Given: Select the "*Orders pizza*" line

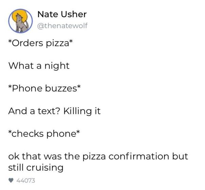Looking at the screenshot, I should click(37, 43).
